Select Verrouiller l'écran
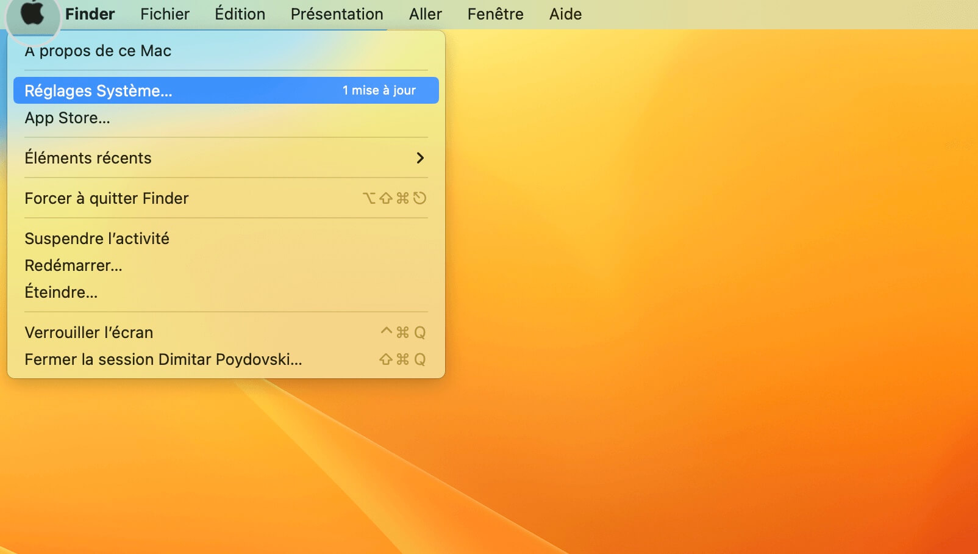The height and width of the screenshot is (554, 978). click(x=226, y=333)
